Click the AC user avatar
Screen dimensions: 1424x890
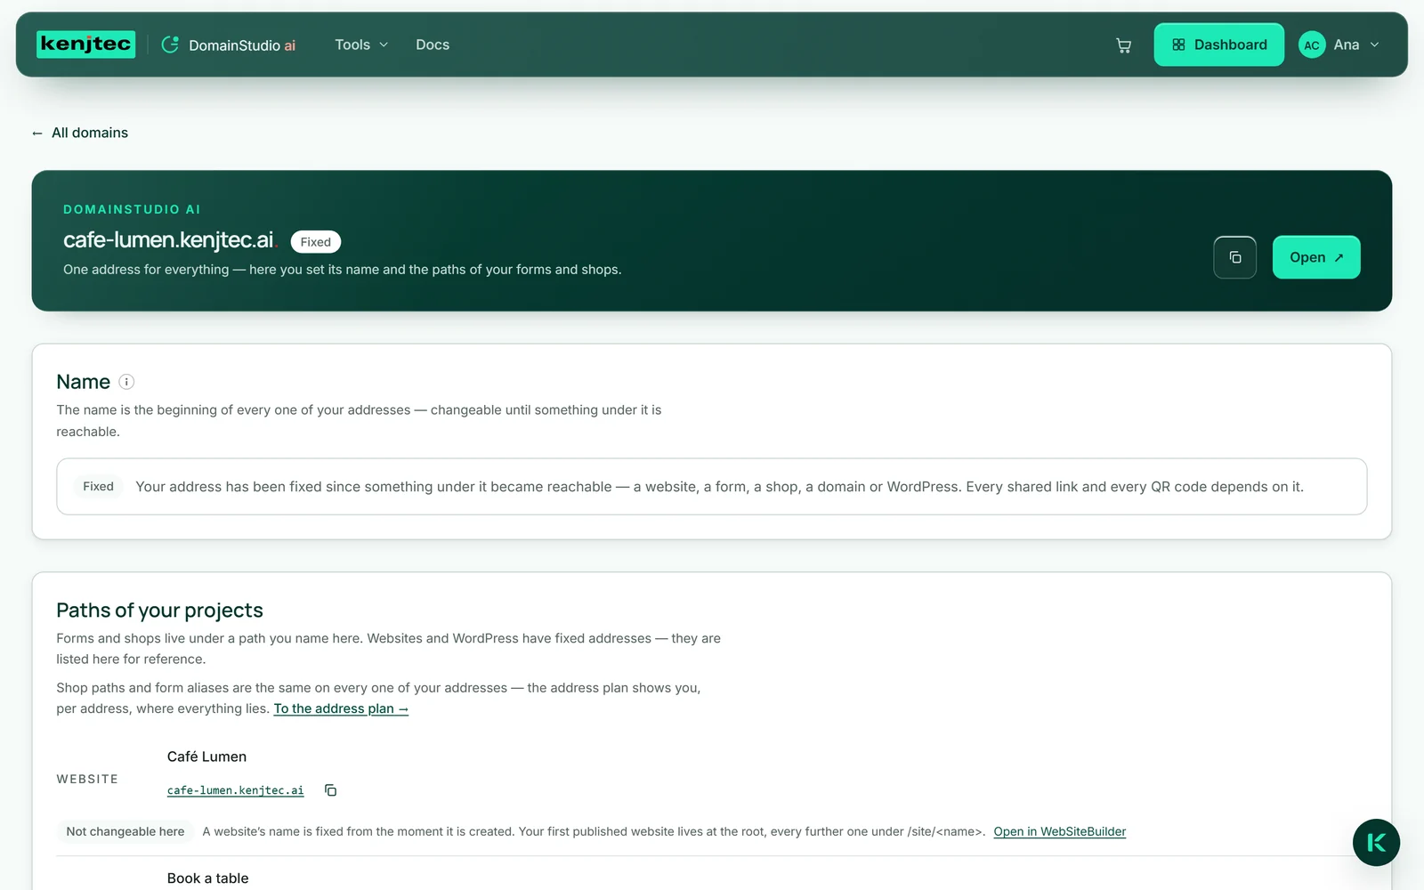1312,44
